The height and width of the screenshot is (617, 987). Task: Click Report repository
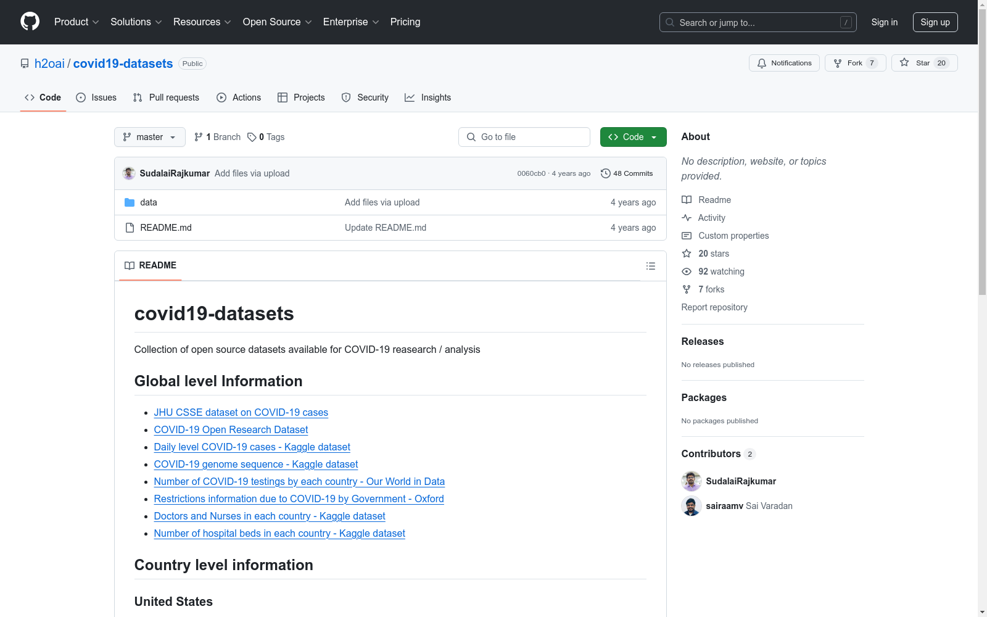click(714, 307)
